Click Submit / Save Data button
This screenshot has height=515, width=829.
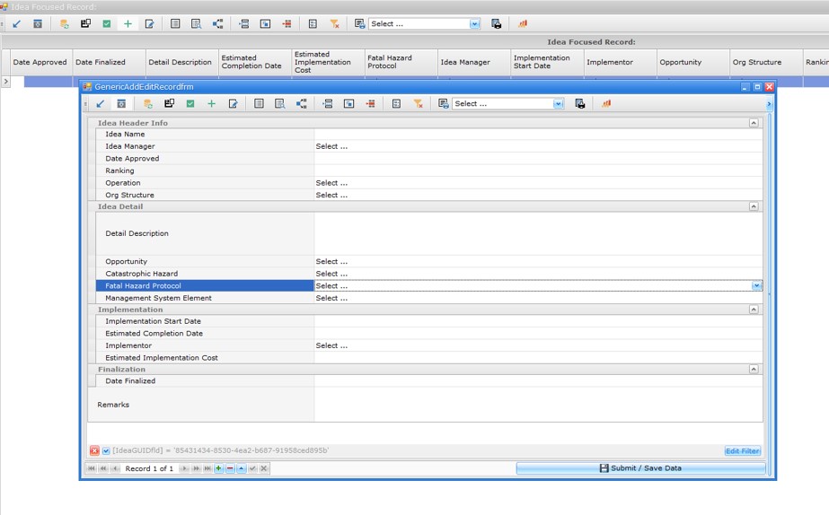(640, 468)
